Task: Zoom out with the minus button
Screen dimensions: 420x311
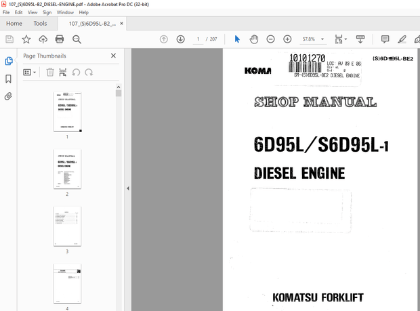Action: point(270,39)
